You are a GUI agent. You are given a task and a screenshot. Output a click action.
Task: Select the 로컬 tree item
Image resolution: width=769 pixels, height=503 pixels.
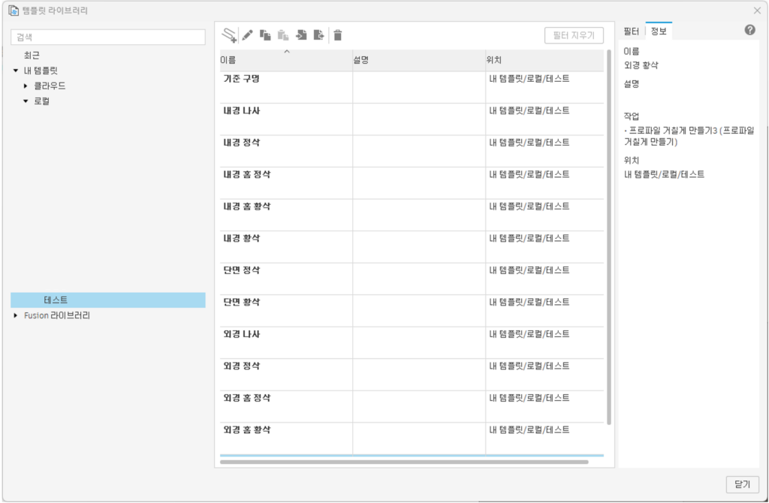coord(42,101)
